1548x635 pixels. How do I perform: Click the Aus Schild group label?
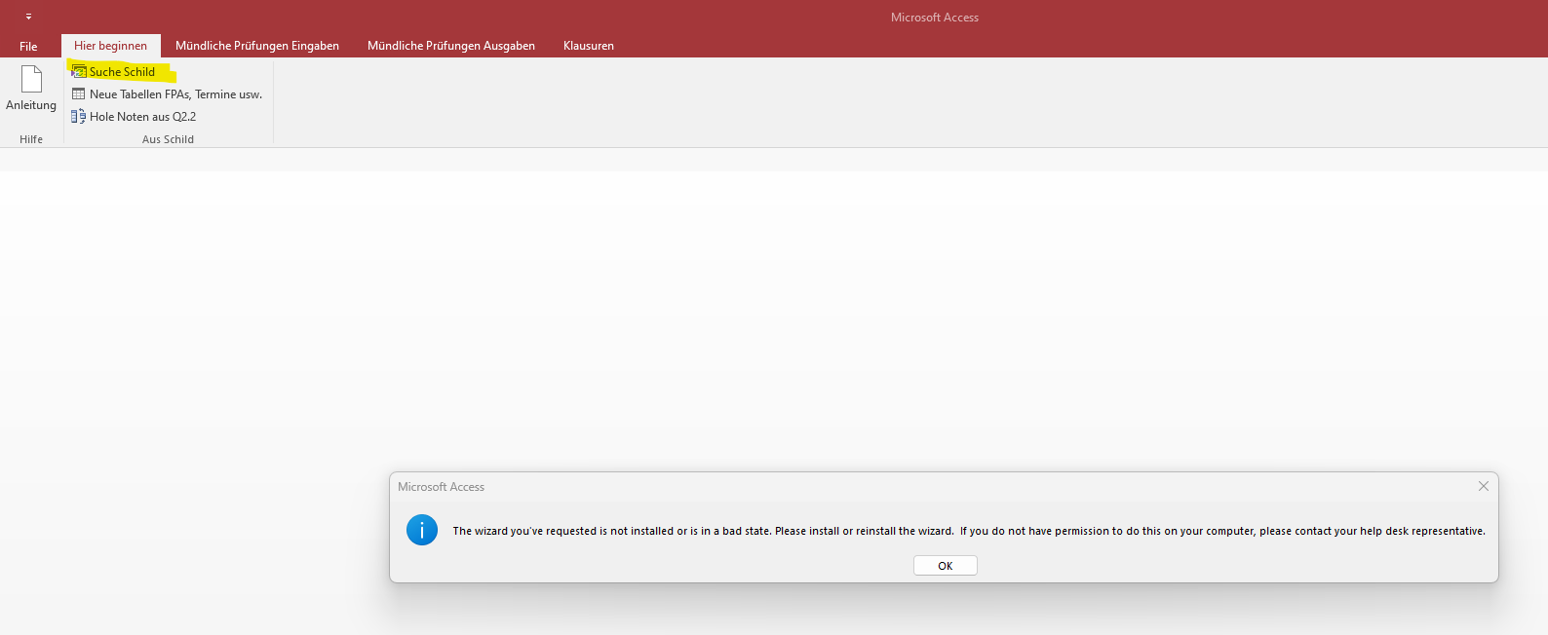pos(168,139)
